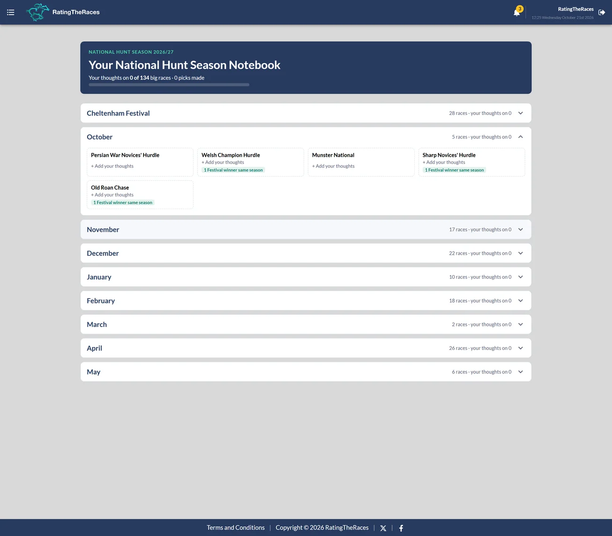Click the April section heading
This screenshot has width=612, height=536.
coord(95,348)
